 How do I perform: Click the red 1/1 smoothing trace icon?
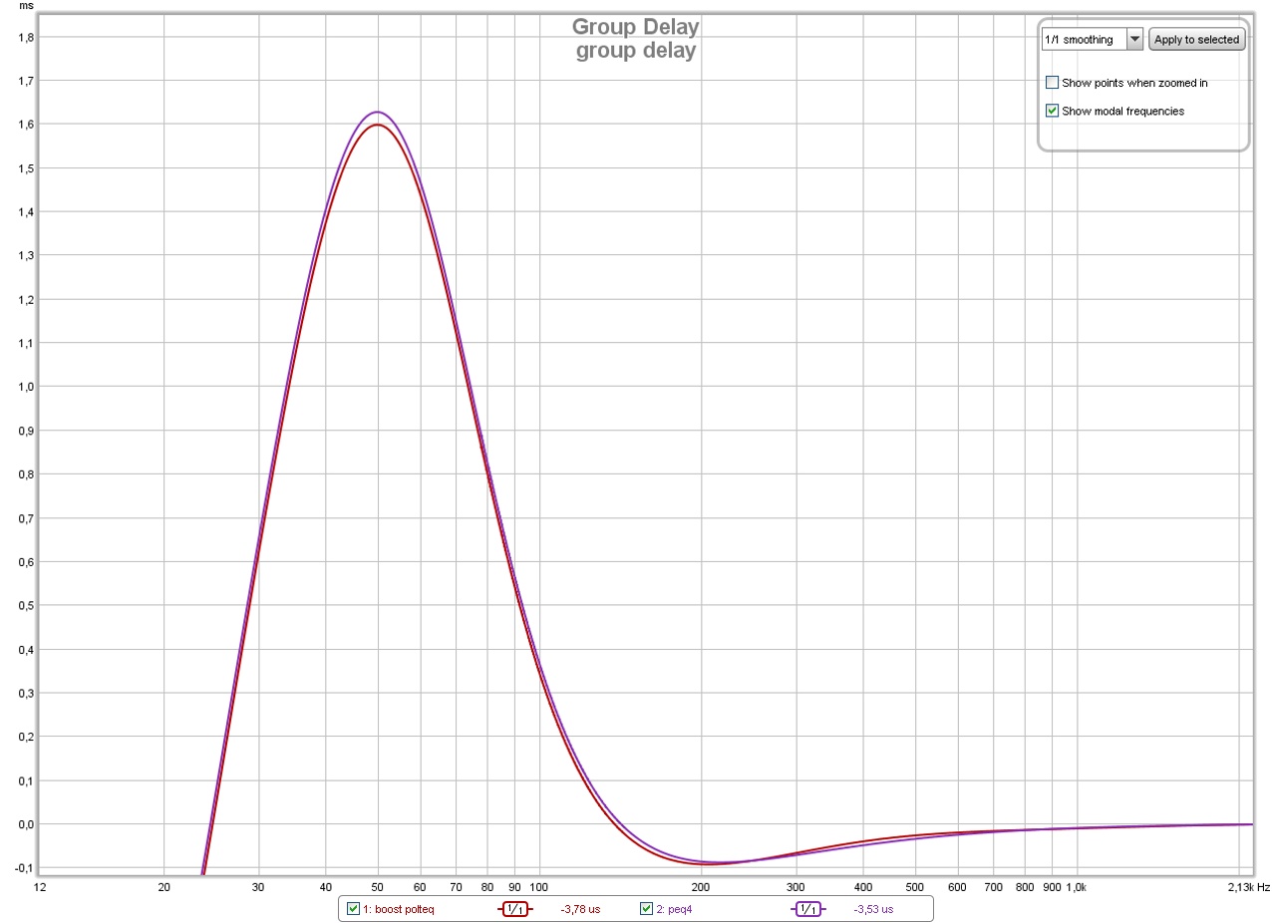pos(514,908)
